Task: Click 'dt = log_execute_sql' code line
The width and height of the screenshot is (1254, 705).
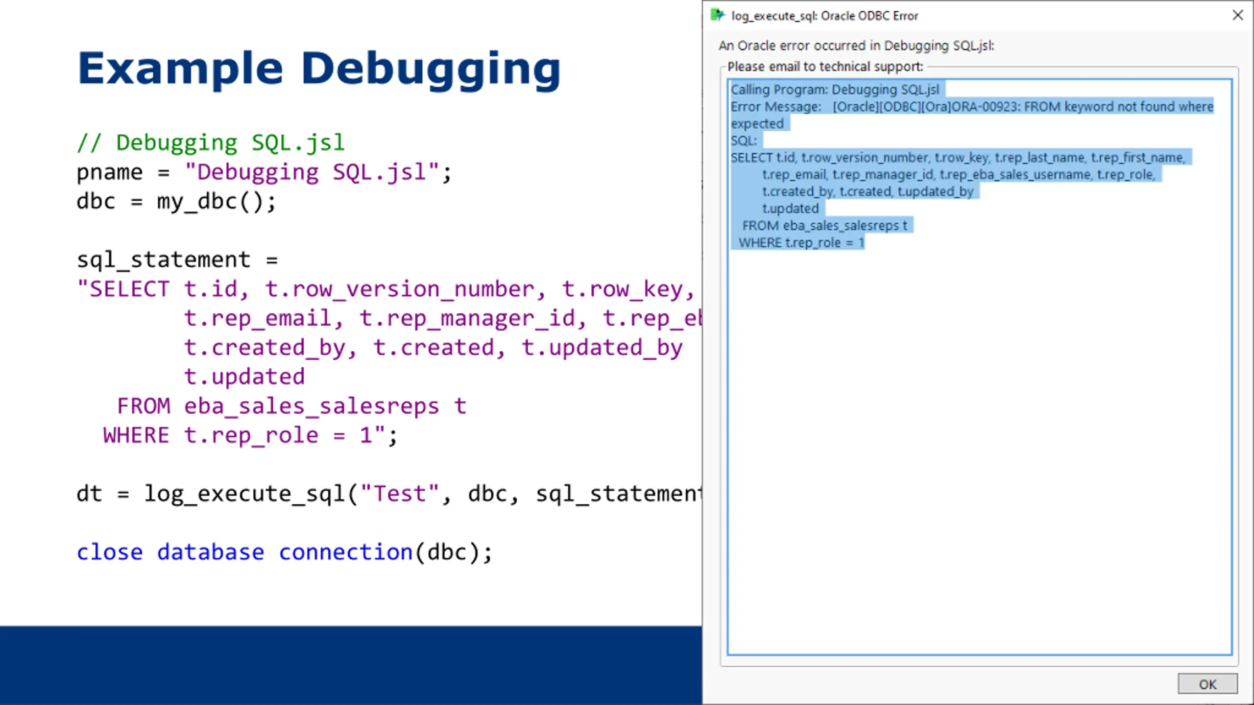Action: pyautogui.click(x=389, y=493)
